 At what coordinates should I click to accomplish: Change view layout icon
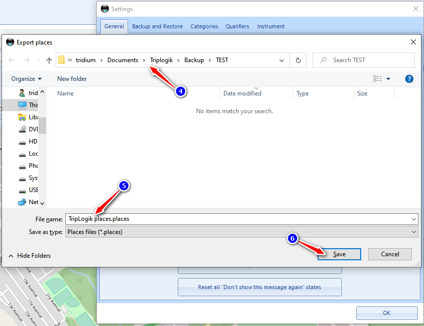pos(377,78)
